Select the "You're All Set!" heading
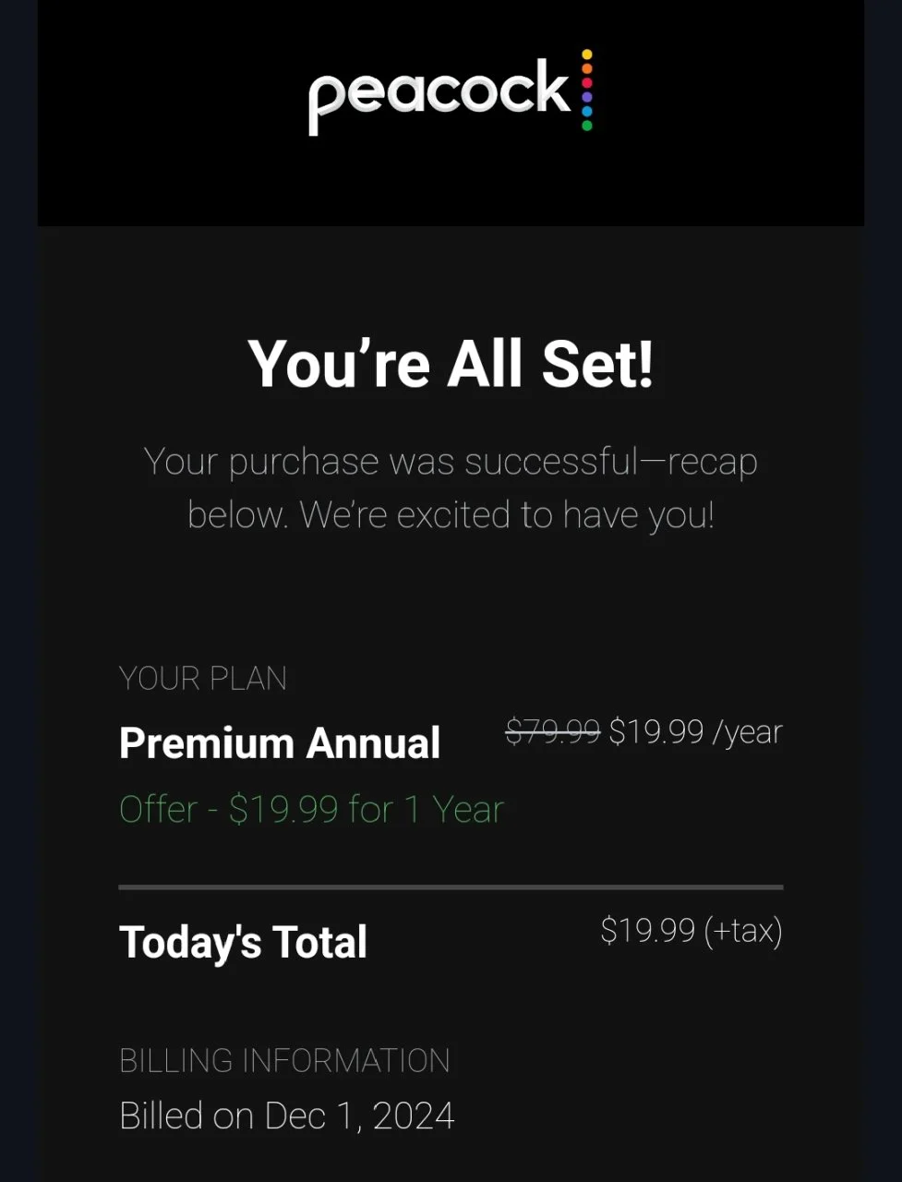902x1182 pixels. tap(451, 363)
